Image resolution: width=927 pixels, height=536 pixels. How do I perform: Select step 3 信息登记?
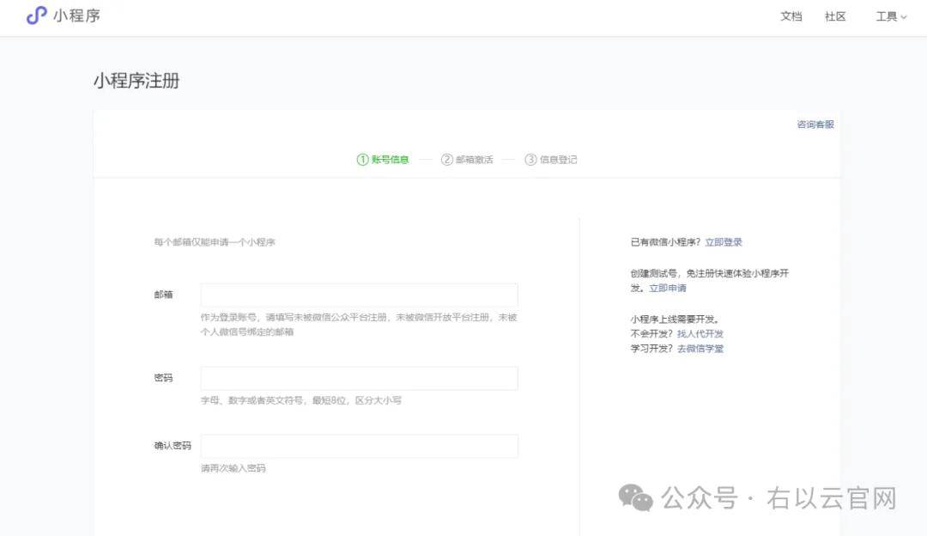(x=551, y=160)
